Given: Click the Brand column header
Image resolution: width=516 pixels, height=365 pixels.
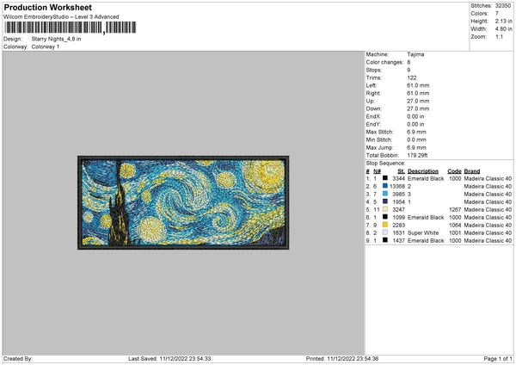Looking at the screenshot, I should coord(472,171).
